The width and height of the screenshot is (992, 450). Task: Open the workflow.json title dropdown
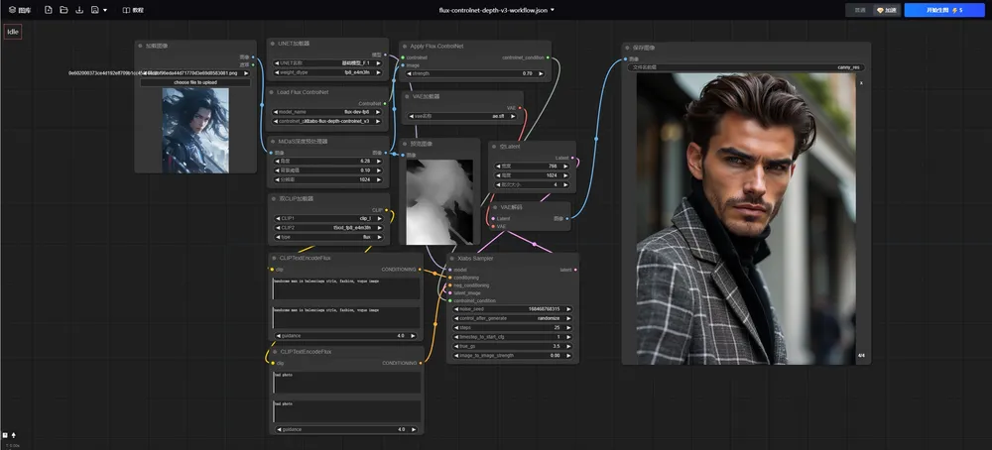pyautogui.click(x=497, y=10)
